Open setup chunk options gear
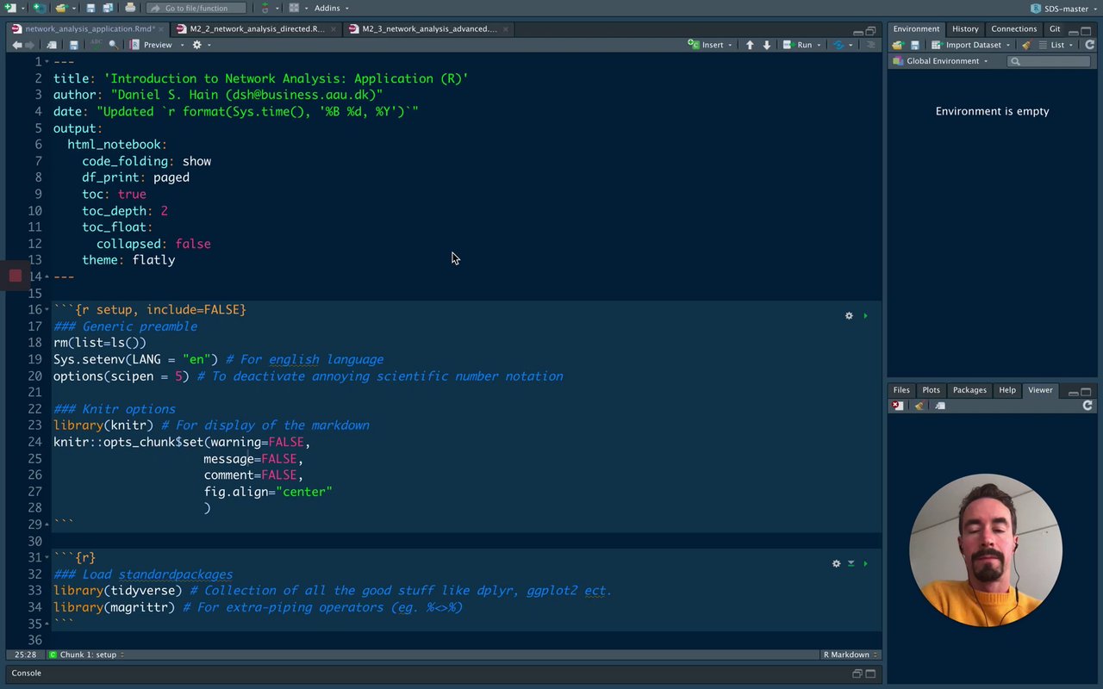 coord(849,316)
